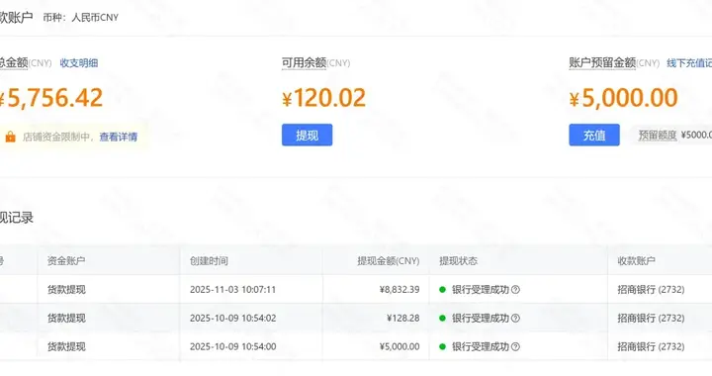Click the orange lock icon beside 店铺资金限制中
Image resolution: width=712 pixels, height=376 pixels.
pos(11,137)
